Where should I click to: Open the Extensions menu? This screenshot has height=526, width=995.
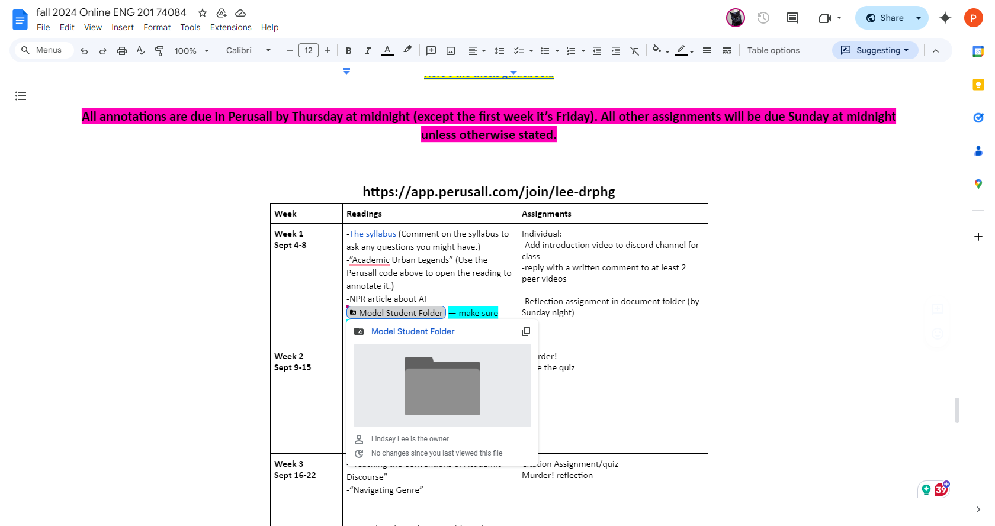pos(230,27)
